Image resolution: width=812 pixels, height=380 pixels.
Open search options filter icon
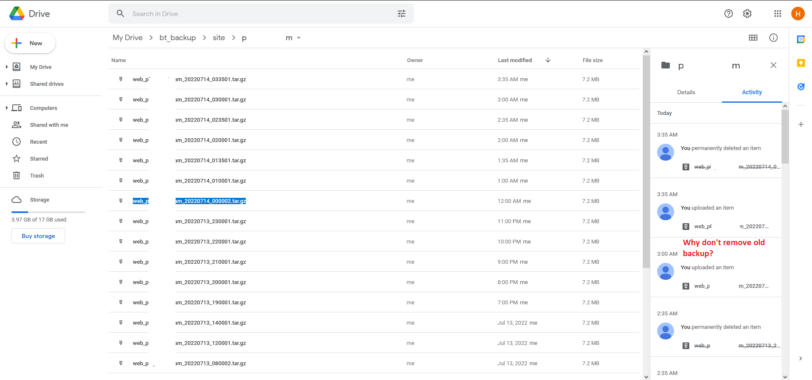tap(401, 14)
